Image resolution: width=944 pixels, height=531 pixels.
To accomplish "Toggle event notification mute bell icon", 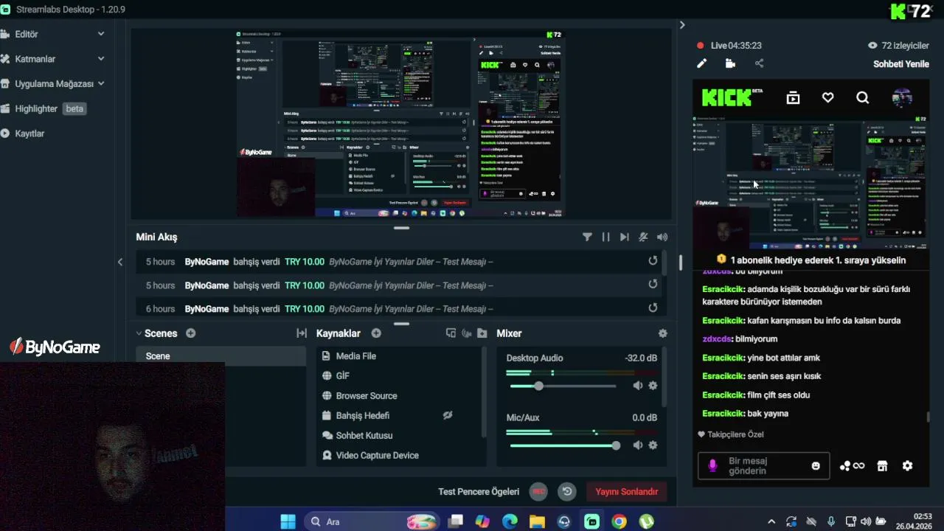I will coord(643,237).
